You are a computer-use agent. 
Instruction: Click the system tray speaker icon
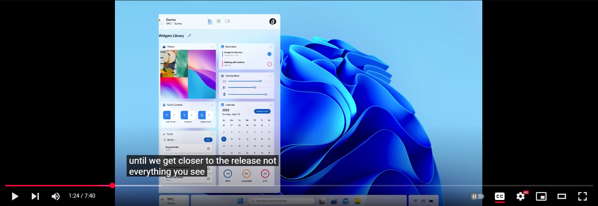click(423, 201)
